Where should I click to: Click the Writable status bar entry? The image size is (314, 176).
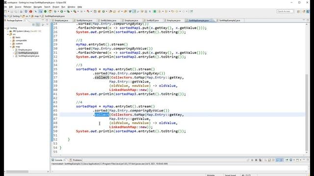tap(210, 175)
